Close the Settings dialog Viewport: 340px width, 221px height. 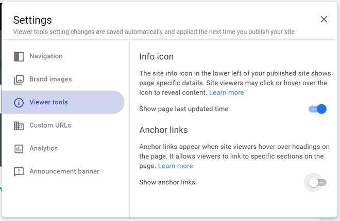(x=324, y=19)
